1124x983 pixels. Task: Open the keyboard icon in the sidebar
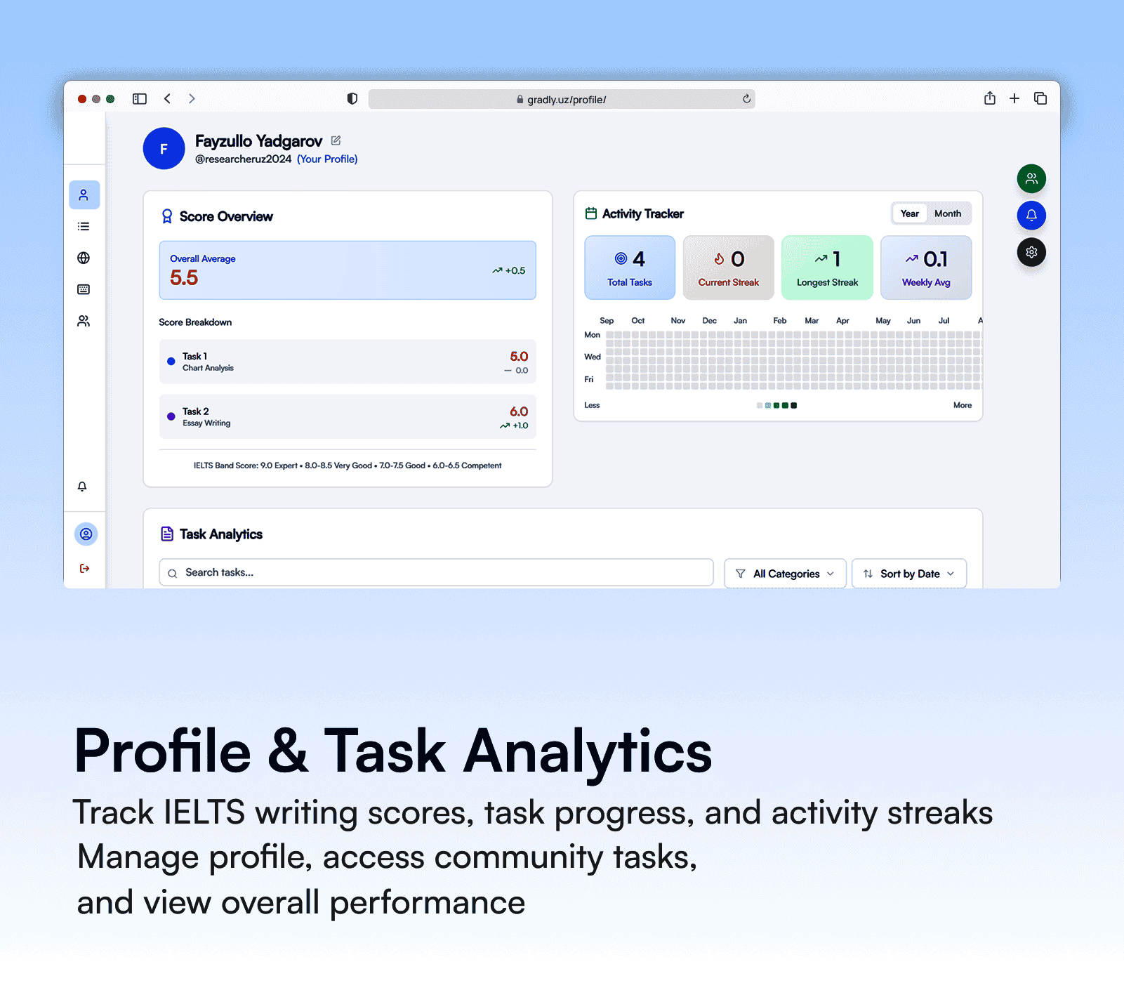coord(84,289)
